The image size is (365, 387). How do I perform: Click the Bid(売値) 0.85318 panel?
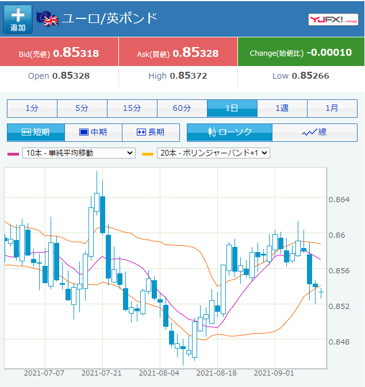pyautogui.click(x=59, y=52)
